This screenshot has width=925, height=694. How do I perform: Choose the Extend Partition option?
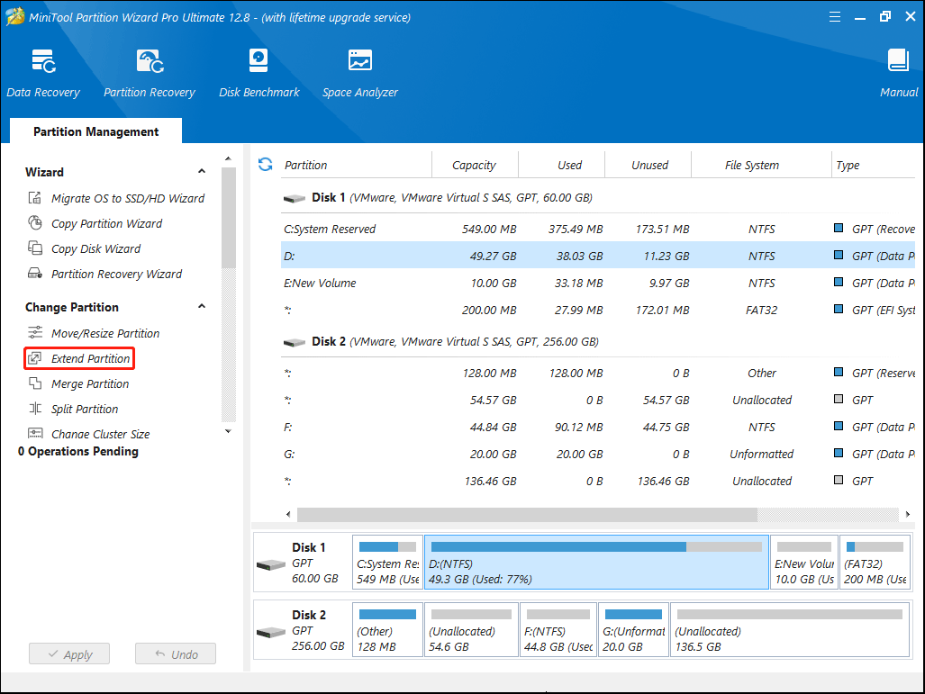tap(90, 358)
